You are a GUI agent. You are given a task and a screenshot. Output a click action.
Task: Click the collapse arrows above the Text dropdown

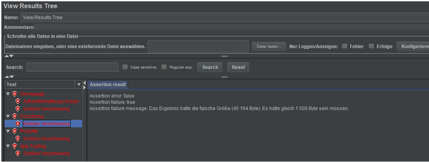(x=9, y=77)
